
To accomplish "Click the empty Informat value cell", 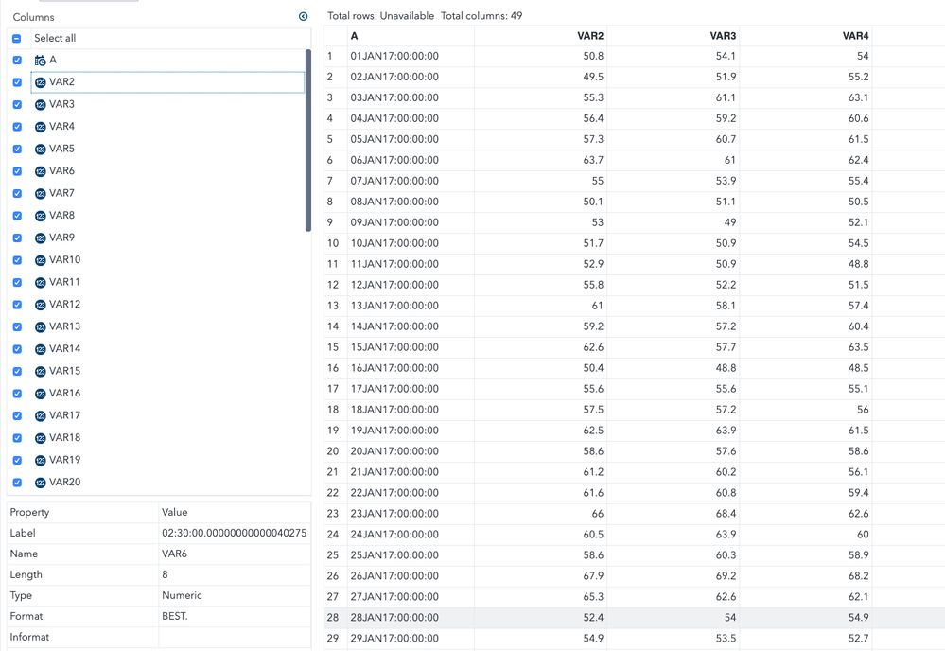I will click(x=235, y=637).
